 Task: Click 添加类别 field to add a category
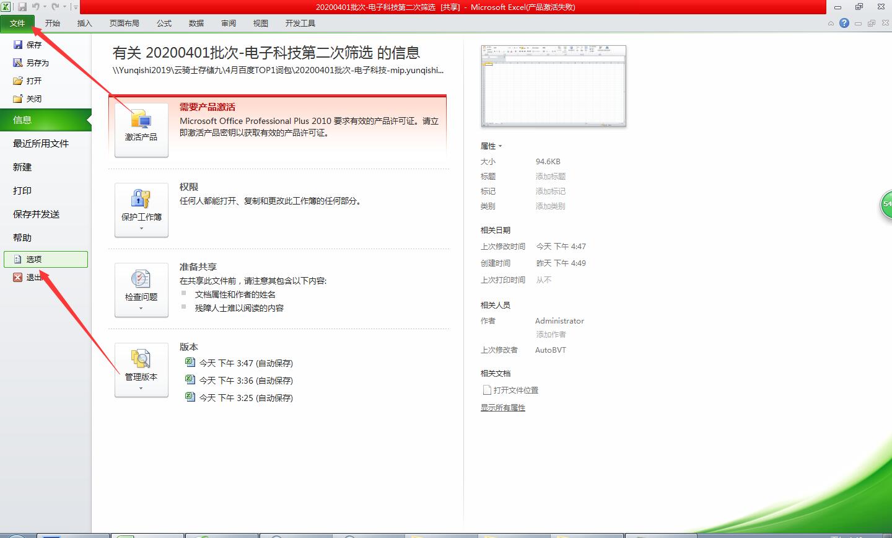tap(551, 206)
